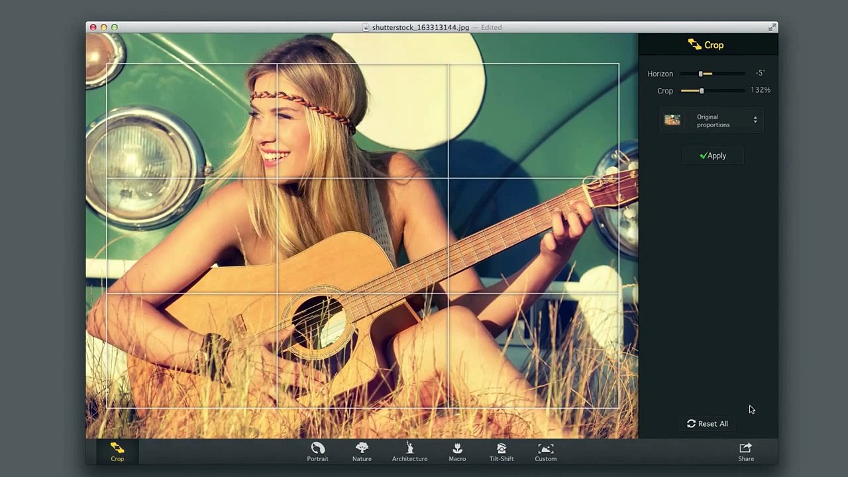Screen dimensions: 848x477
Task: Click the Reset All button
Action: pos(707,423)
